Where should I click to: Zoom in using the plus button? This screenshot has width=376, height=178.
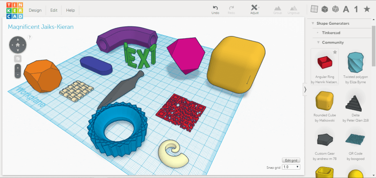tap(18, 67)
